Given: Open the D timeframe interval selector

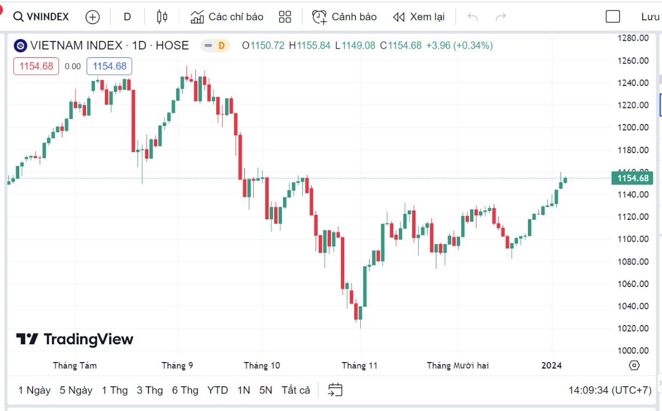Looking at the screenshot, I should (127, 17).
